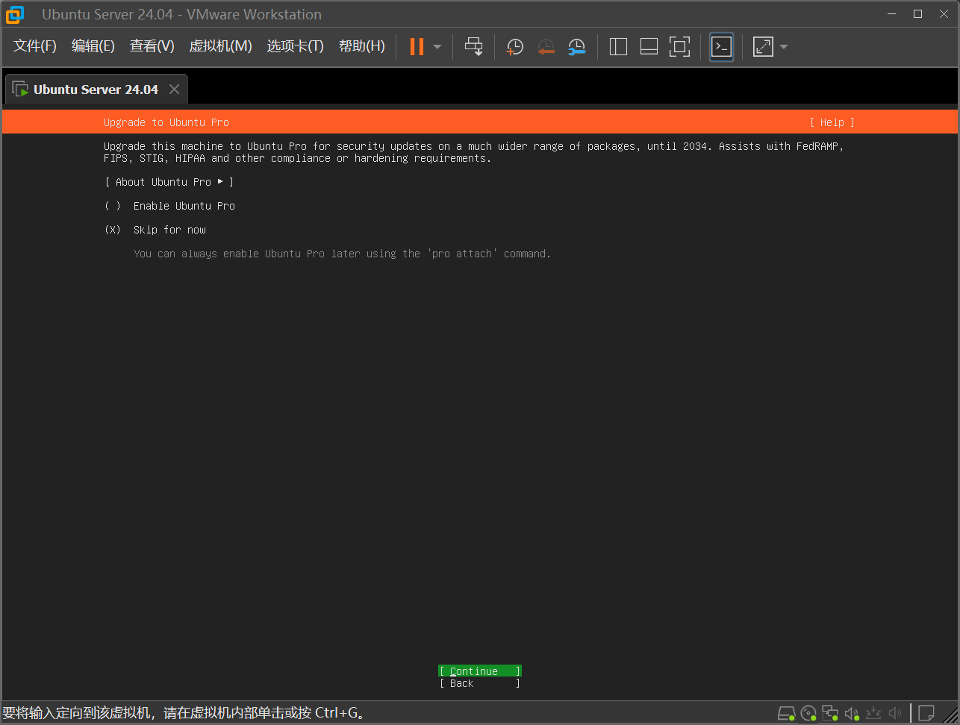This screenshot has width=960, height=725.
Task: Enter full screen mode
Action: [x=679, y=46]
